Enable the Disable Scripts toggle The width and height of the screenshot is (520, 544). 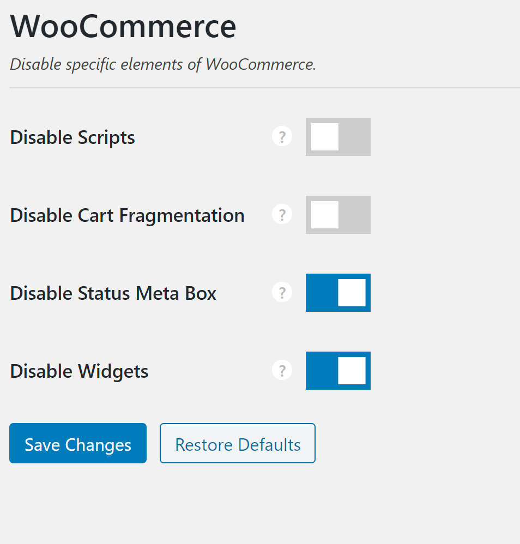coord(338,137)
